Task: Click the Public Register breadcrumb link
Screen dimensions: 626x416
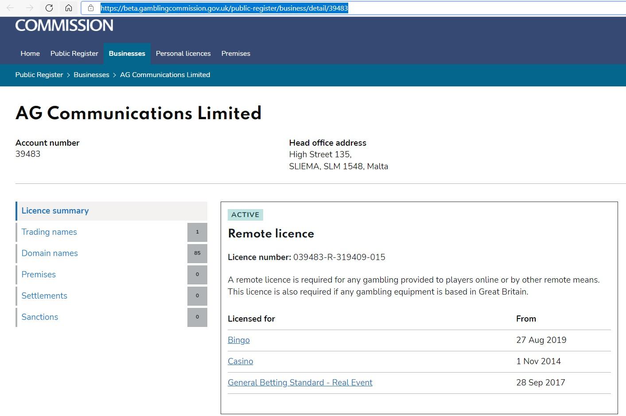Action: click(39, 75)
